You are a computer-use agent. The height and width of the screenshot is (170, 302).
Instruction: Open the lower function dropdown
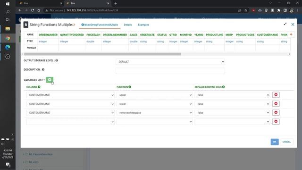click(154, 104)
